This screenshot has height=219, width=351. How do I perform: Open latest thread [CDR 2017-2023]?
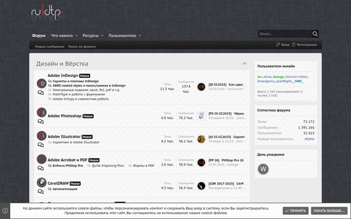point(227,183)
